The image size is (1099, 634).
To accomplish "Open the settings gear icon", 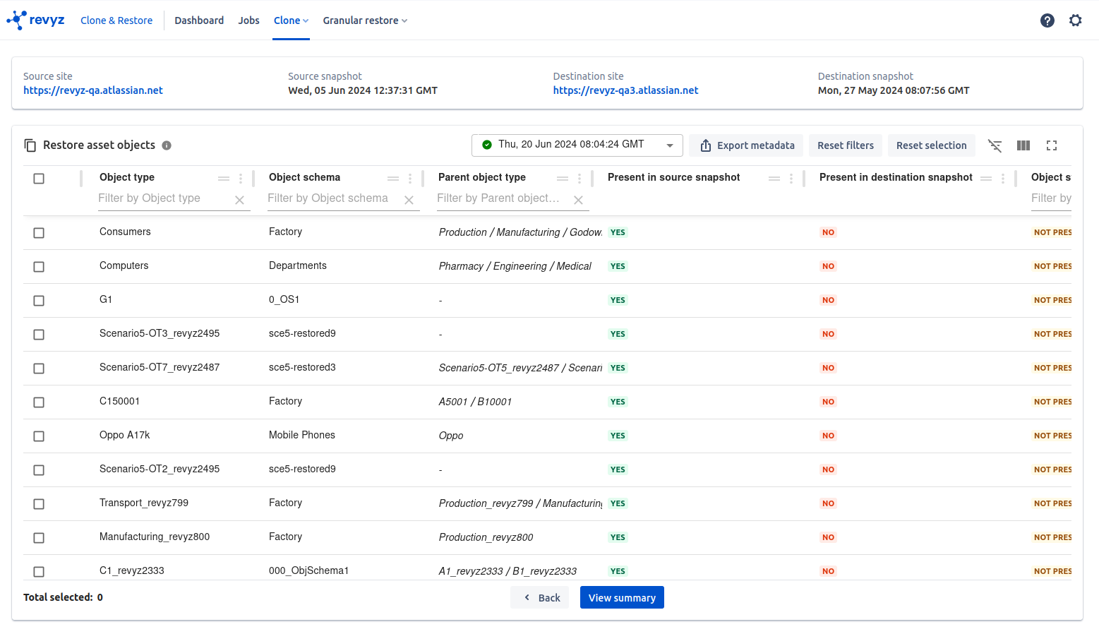I will pyautogui.click(x=1075, y=20).
